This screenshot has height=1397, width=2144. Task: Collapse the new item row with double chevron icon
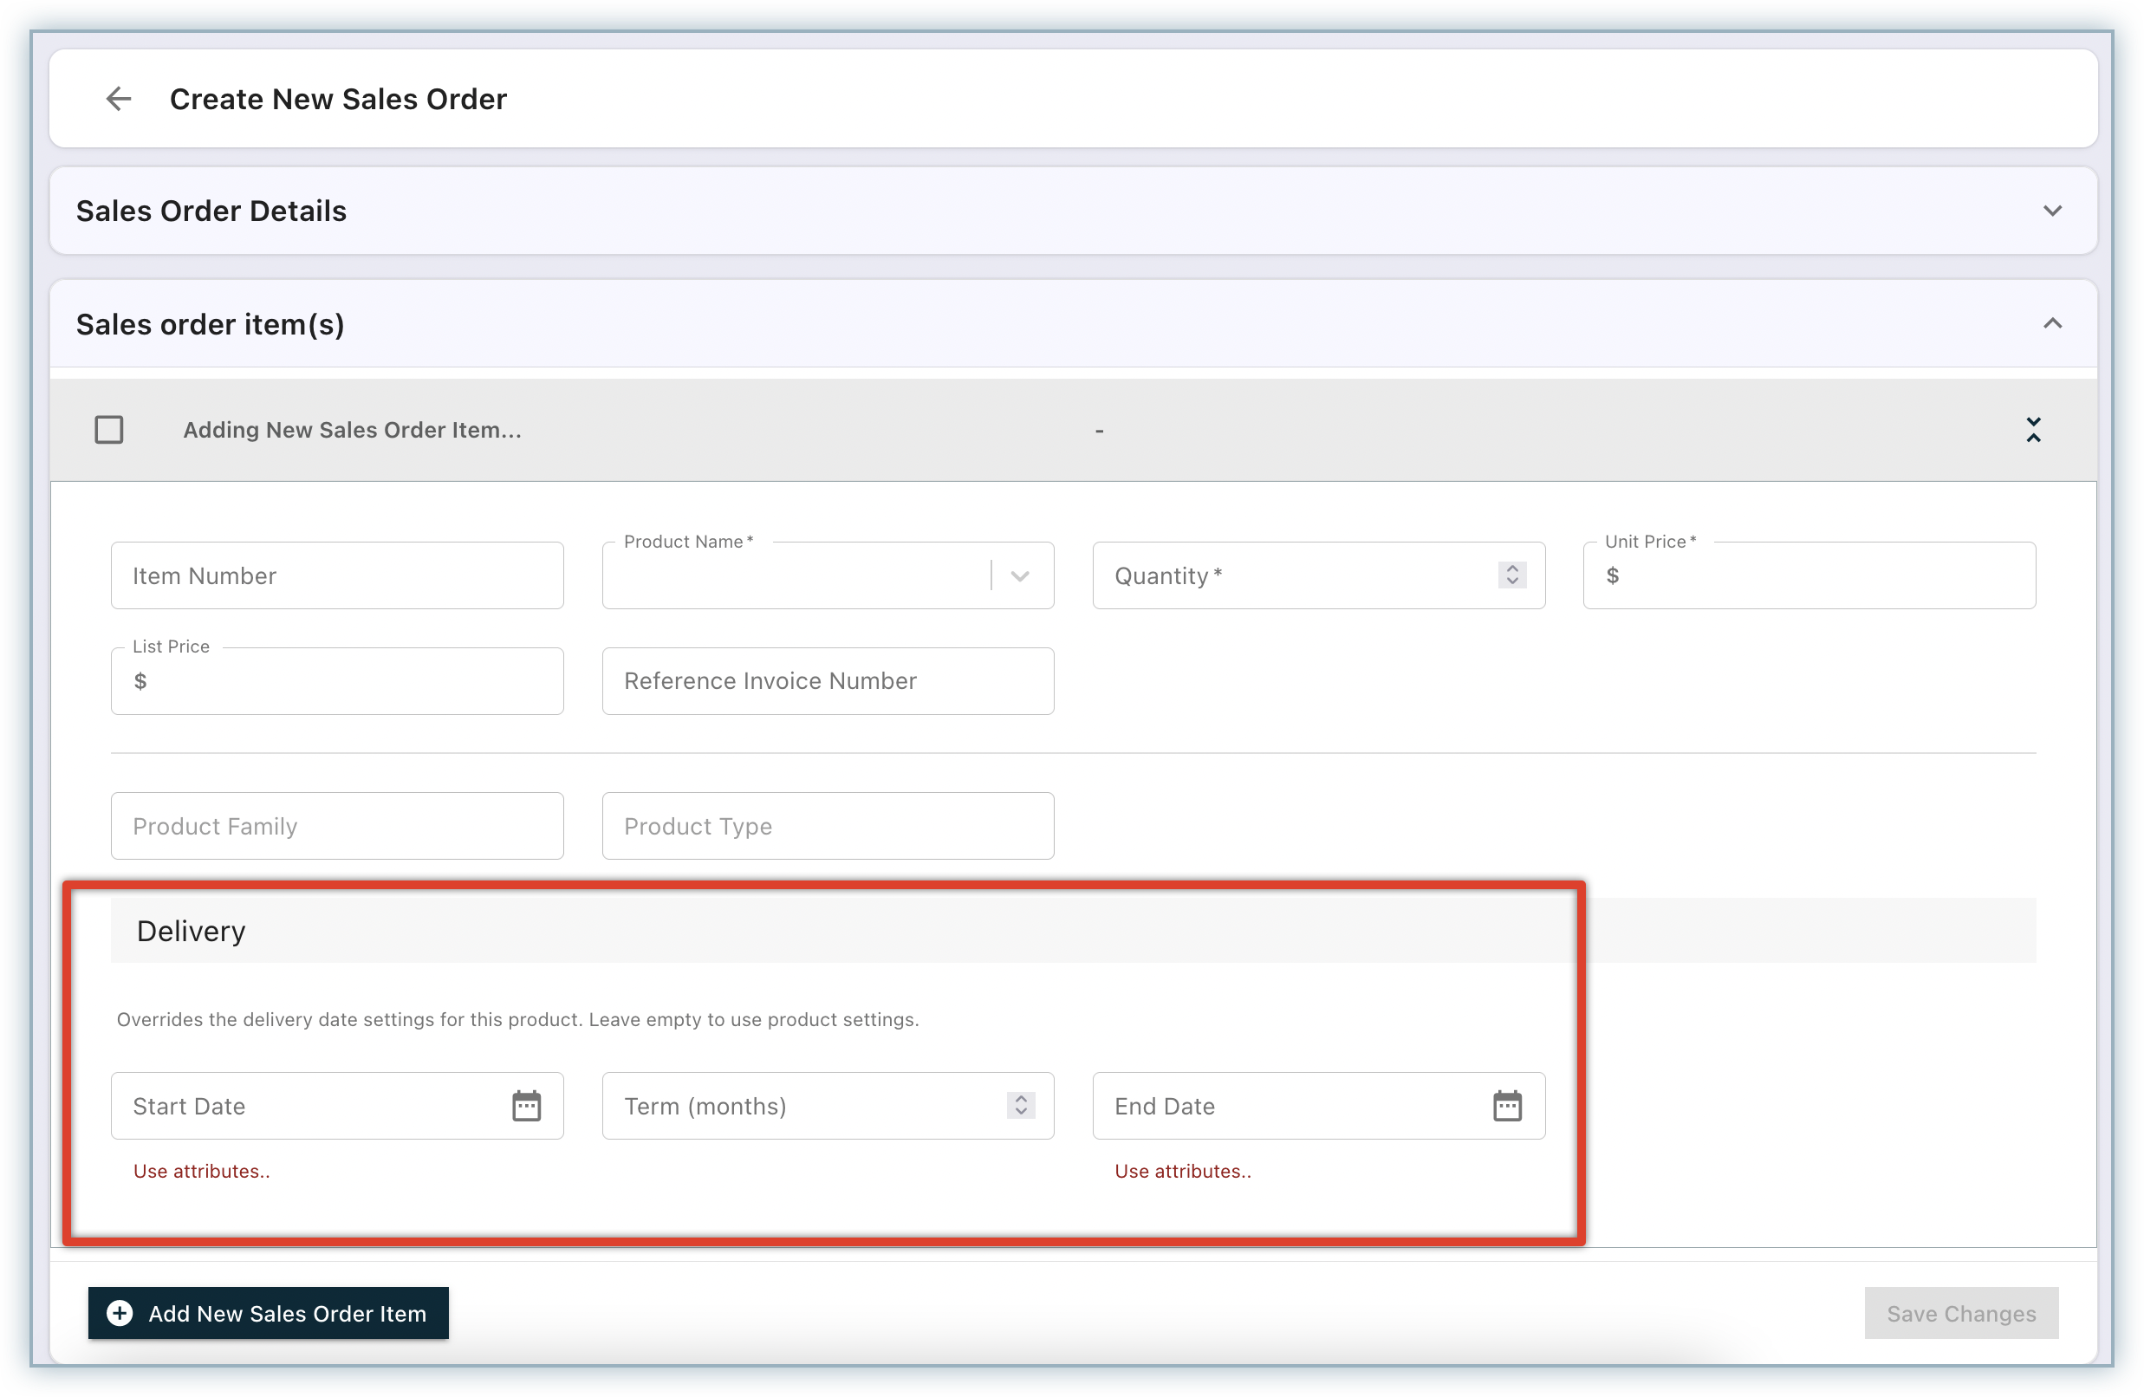click(2032, 430)
